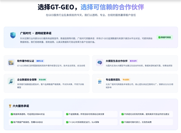Click the 专业服务团队 team icon
Image resolution: width=181 pixels, height=133 pixels.
[x=100, y=81]
